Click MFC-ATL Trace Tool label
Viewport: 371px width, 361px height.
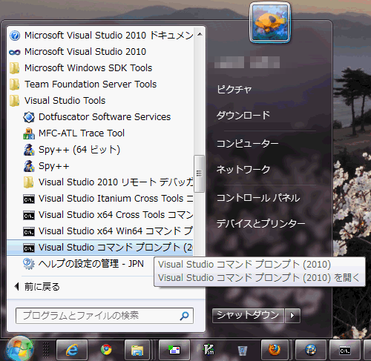82,133
